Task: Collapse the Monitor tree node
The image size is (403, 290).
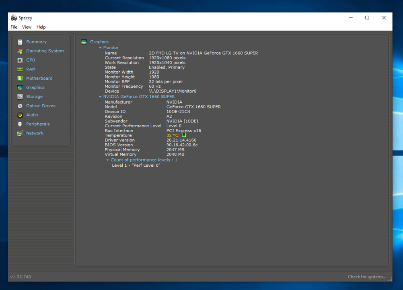Action: 100,48
